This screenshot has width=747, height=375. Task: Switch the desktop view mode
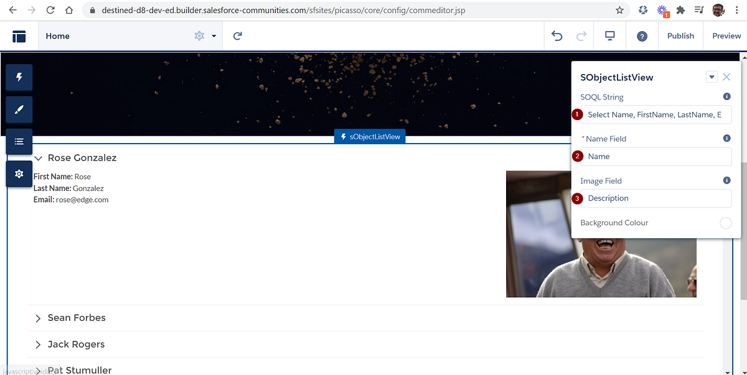pyautogui.click(x=610, y=36)
